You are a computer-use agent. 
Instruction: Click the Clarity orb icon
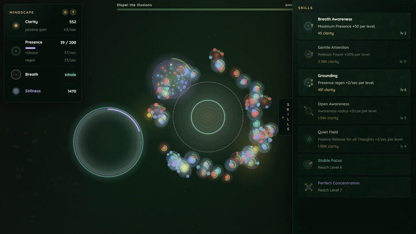tap(16, 26)
